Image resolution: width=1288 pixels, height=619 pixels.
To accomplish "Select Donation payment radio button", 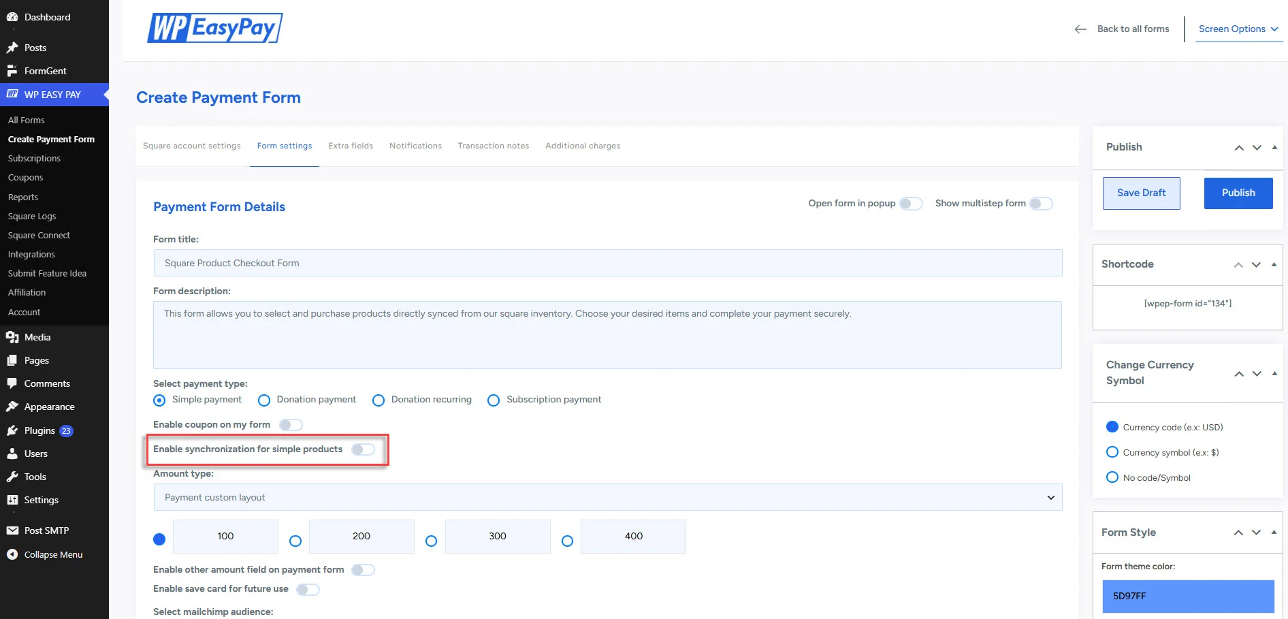I will pyautogui.click(x=264, y=400).
